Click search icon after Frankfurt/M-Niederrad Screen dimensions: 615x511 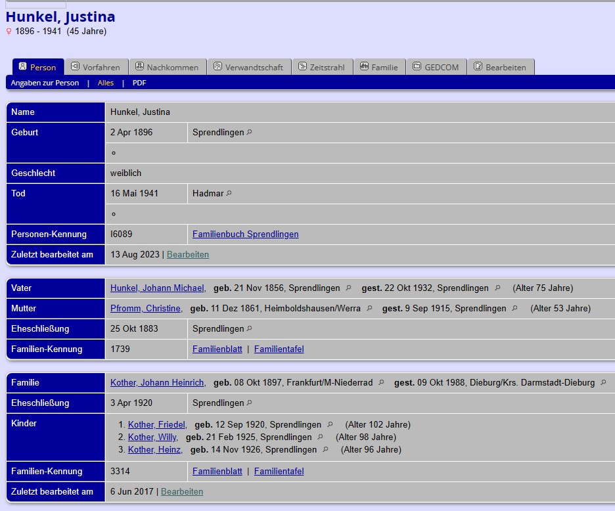pos(381,382)
